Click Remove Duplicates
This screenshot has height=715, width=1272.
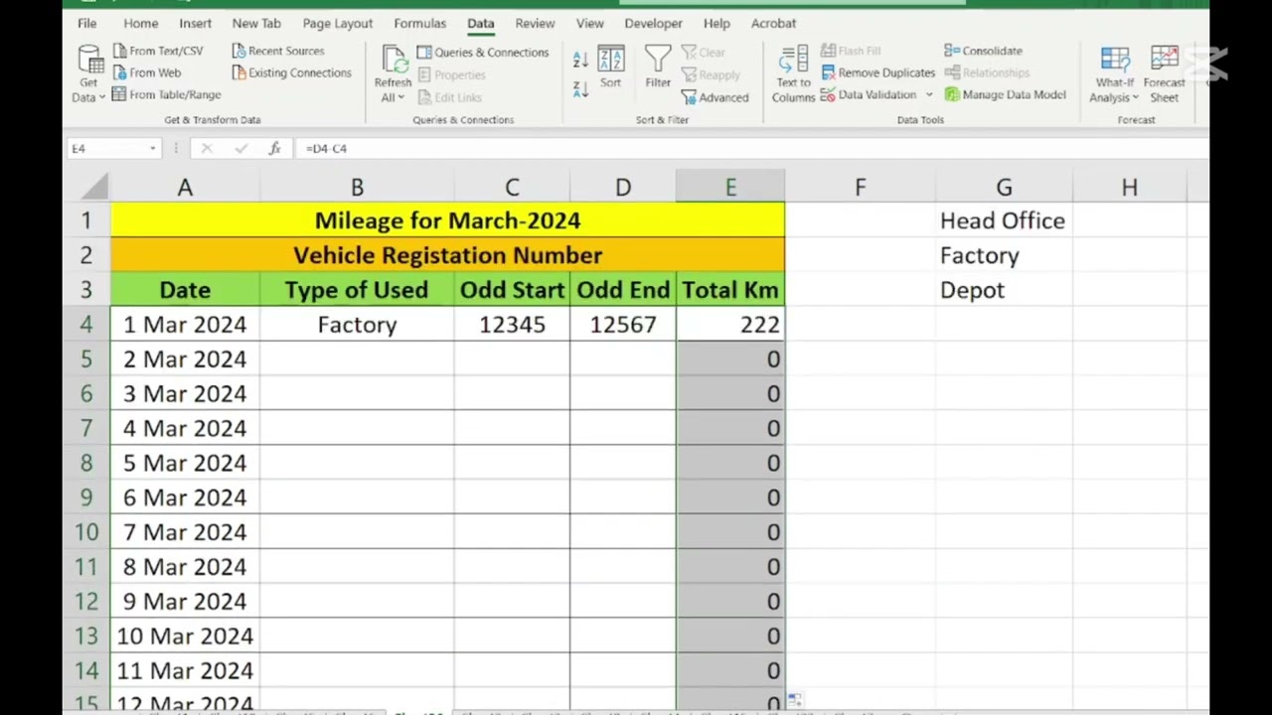point(877,72)
